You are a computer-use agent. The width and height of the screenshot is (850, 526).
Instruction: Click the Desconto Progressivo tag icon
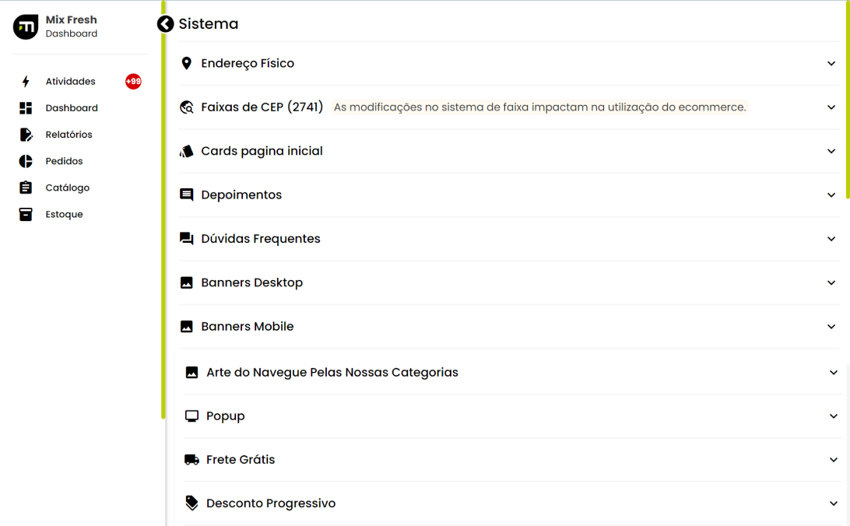[191, 503]
